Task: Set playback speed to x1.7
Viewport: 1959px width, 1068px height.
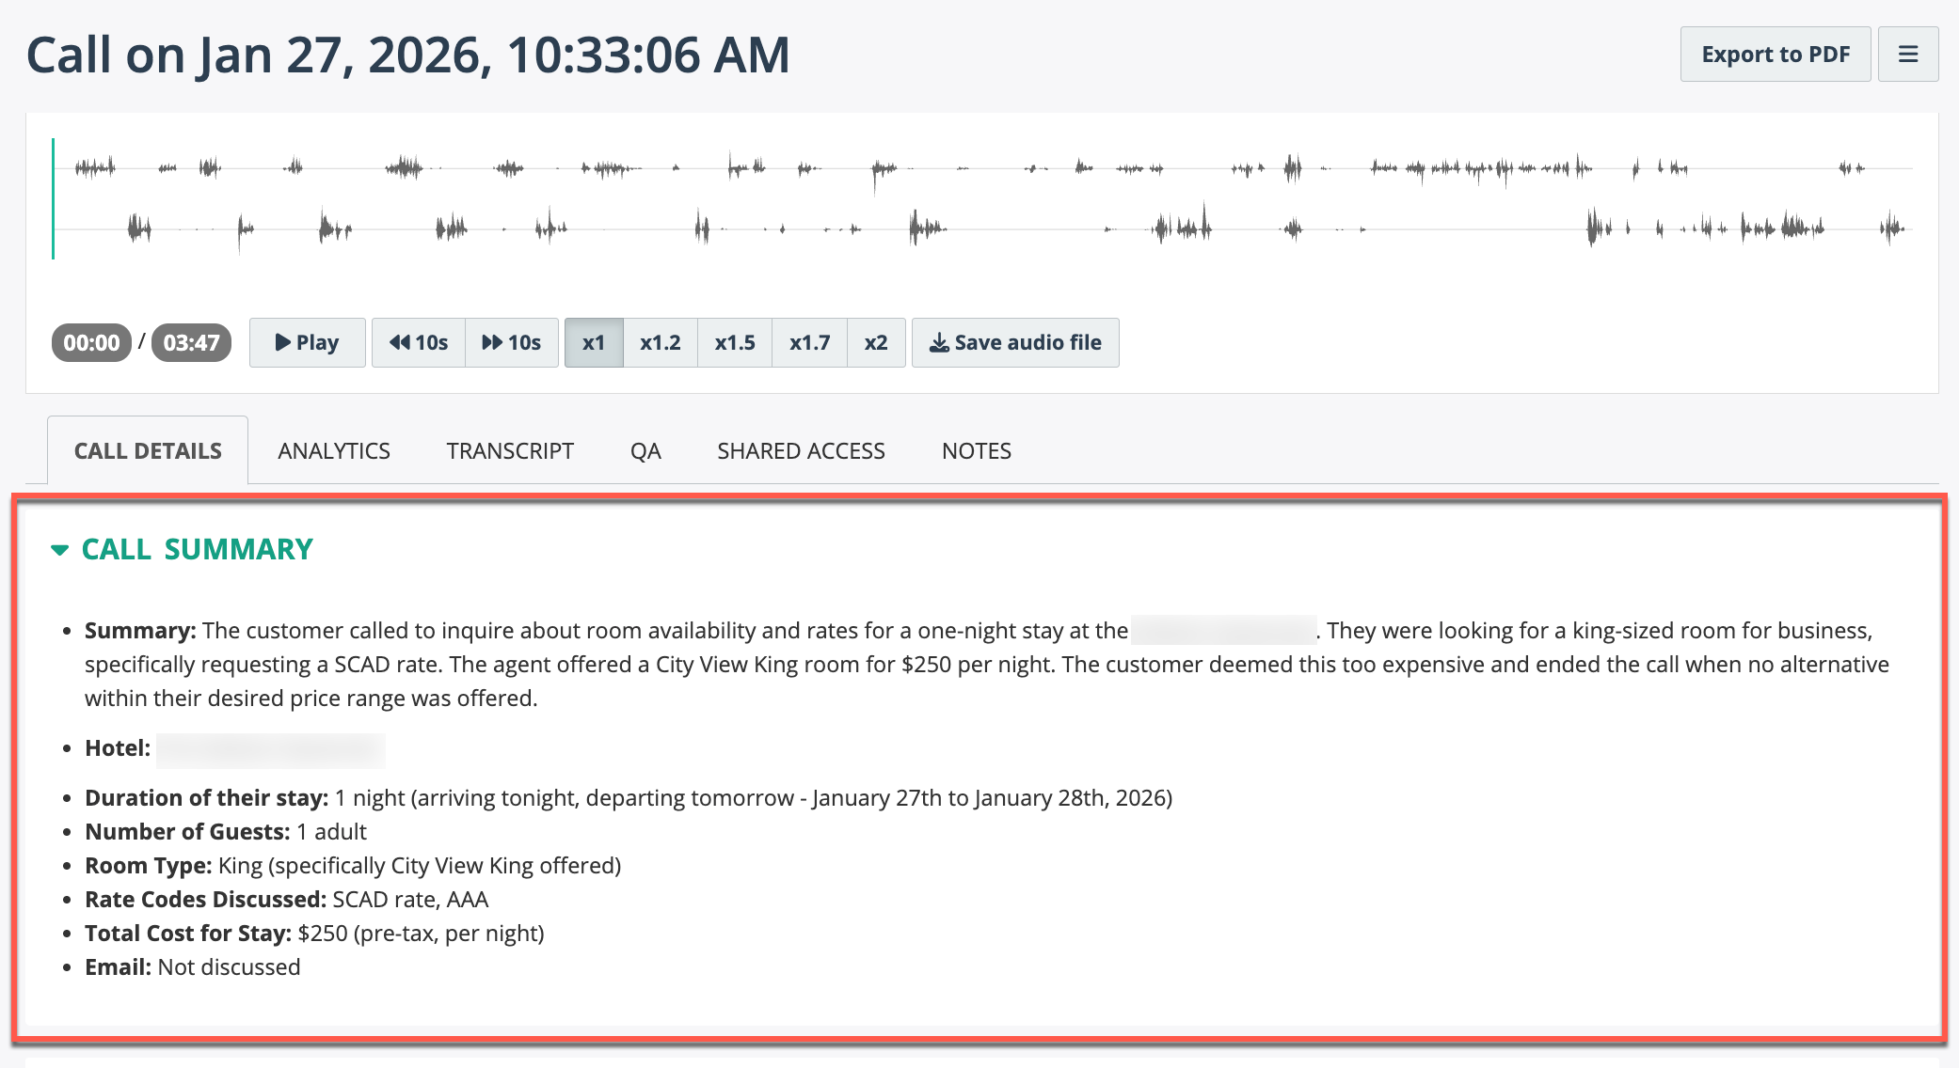Action: (809, 342)
